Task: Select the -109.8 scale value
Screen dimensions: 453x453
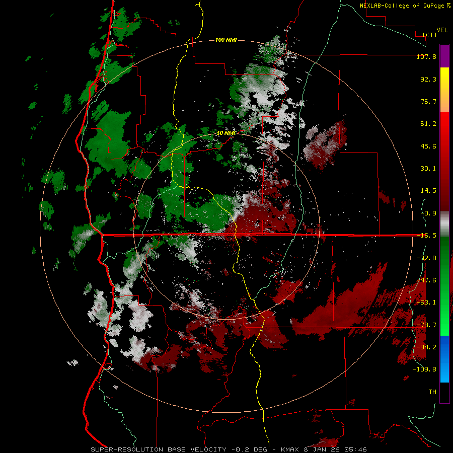Action: pyautogui.click(x=424, y=369)
